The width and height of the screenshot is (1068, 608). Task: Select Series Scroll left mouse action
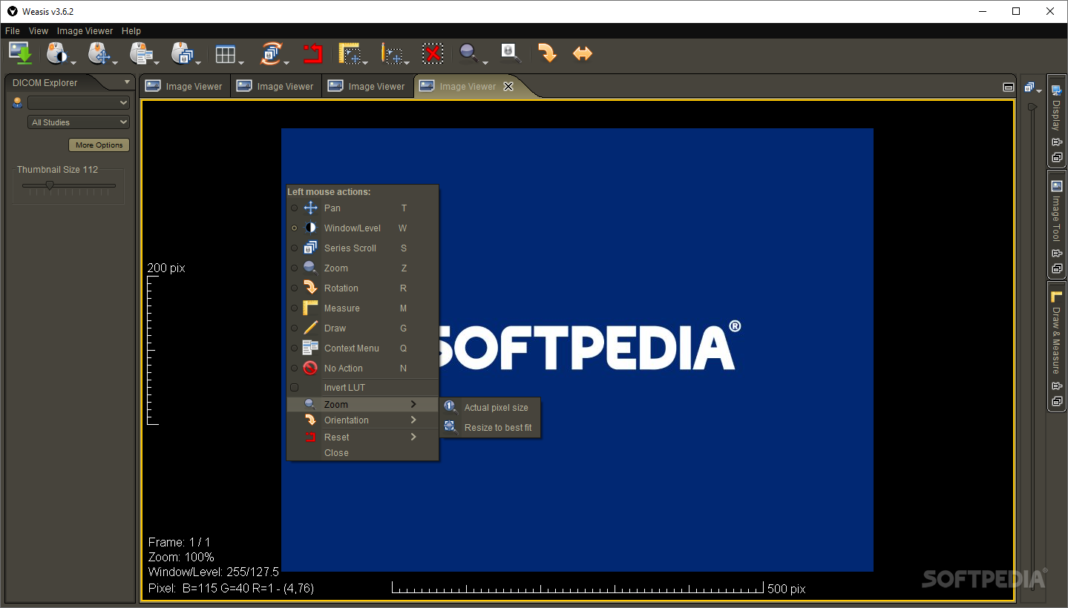362,248
